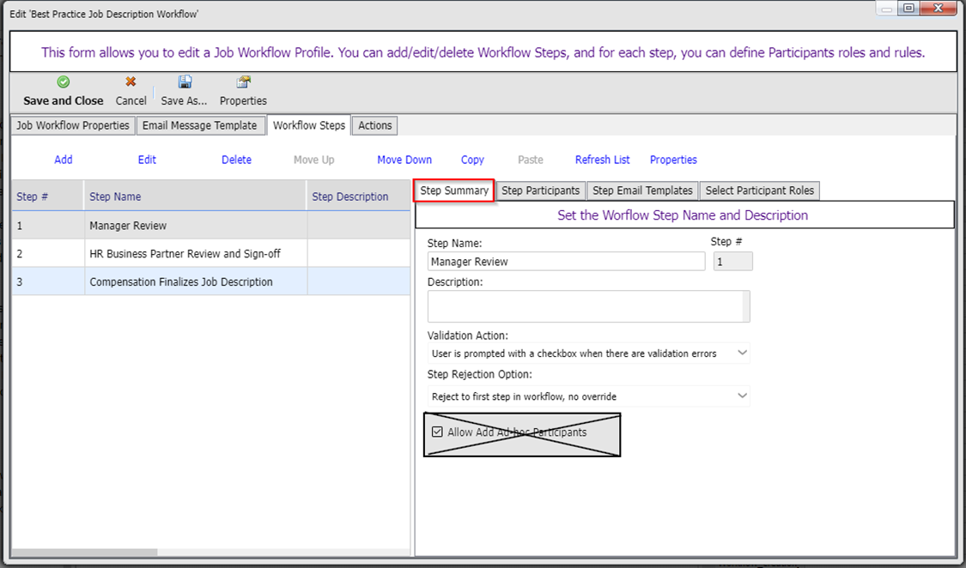This screenshot has width=966, height=568.
Task: Click the Add workflow step link
Action: [x=64, y=160]
